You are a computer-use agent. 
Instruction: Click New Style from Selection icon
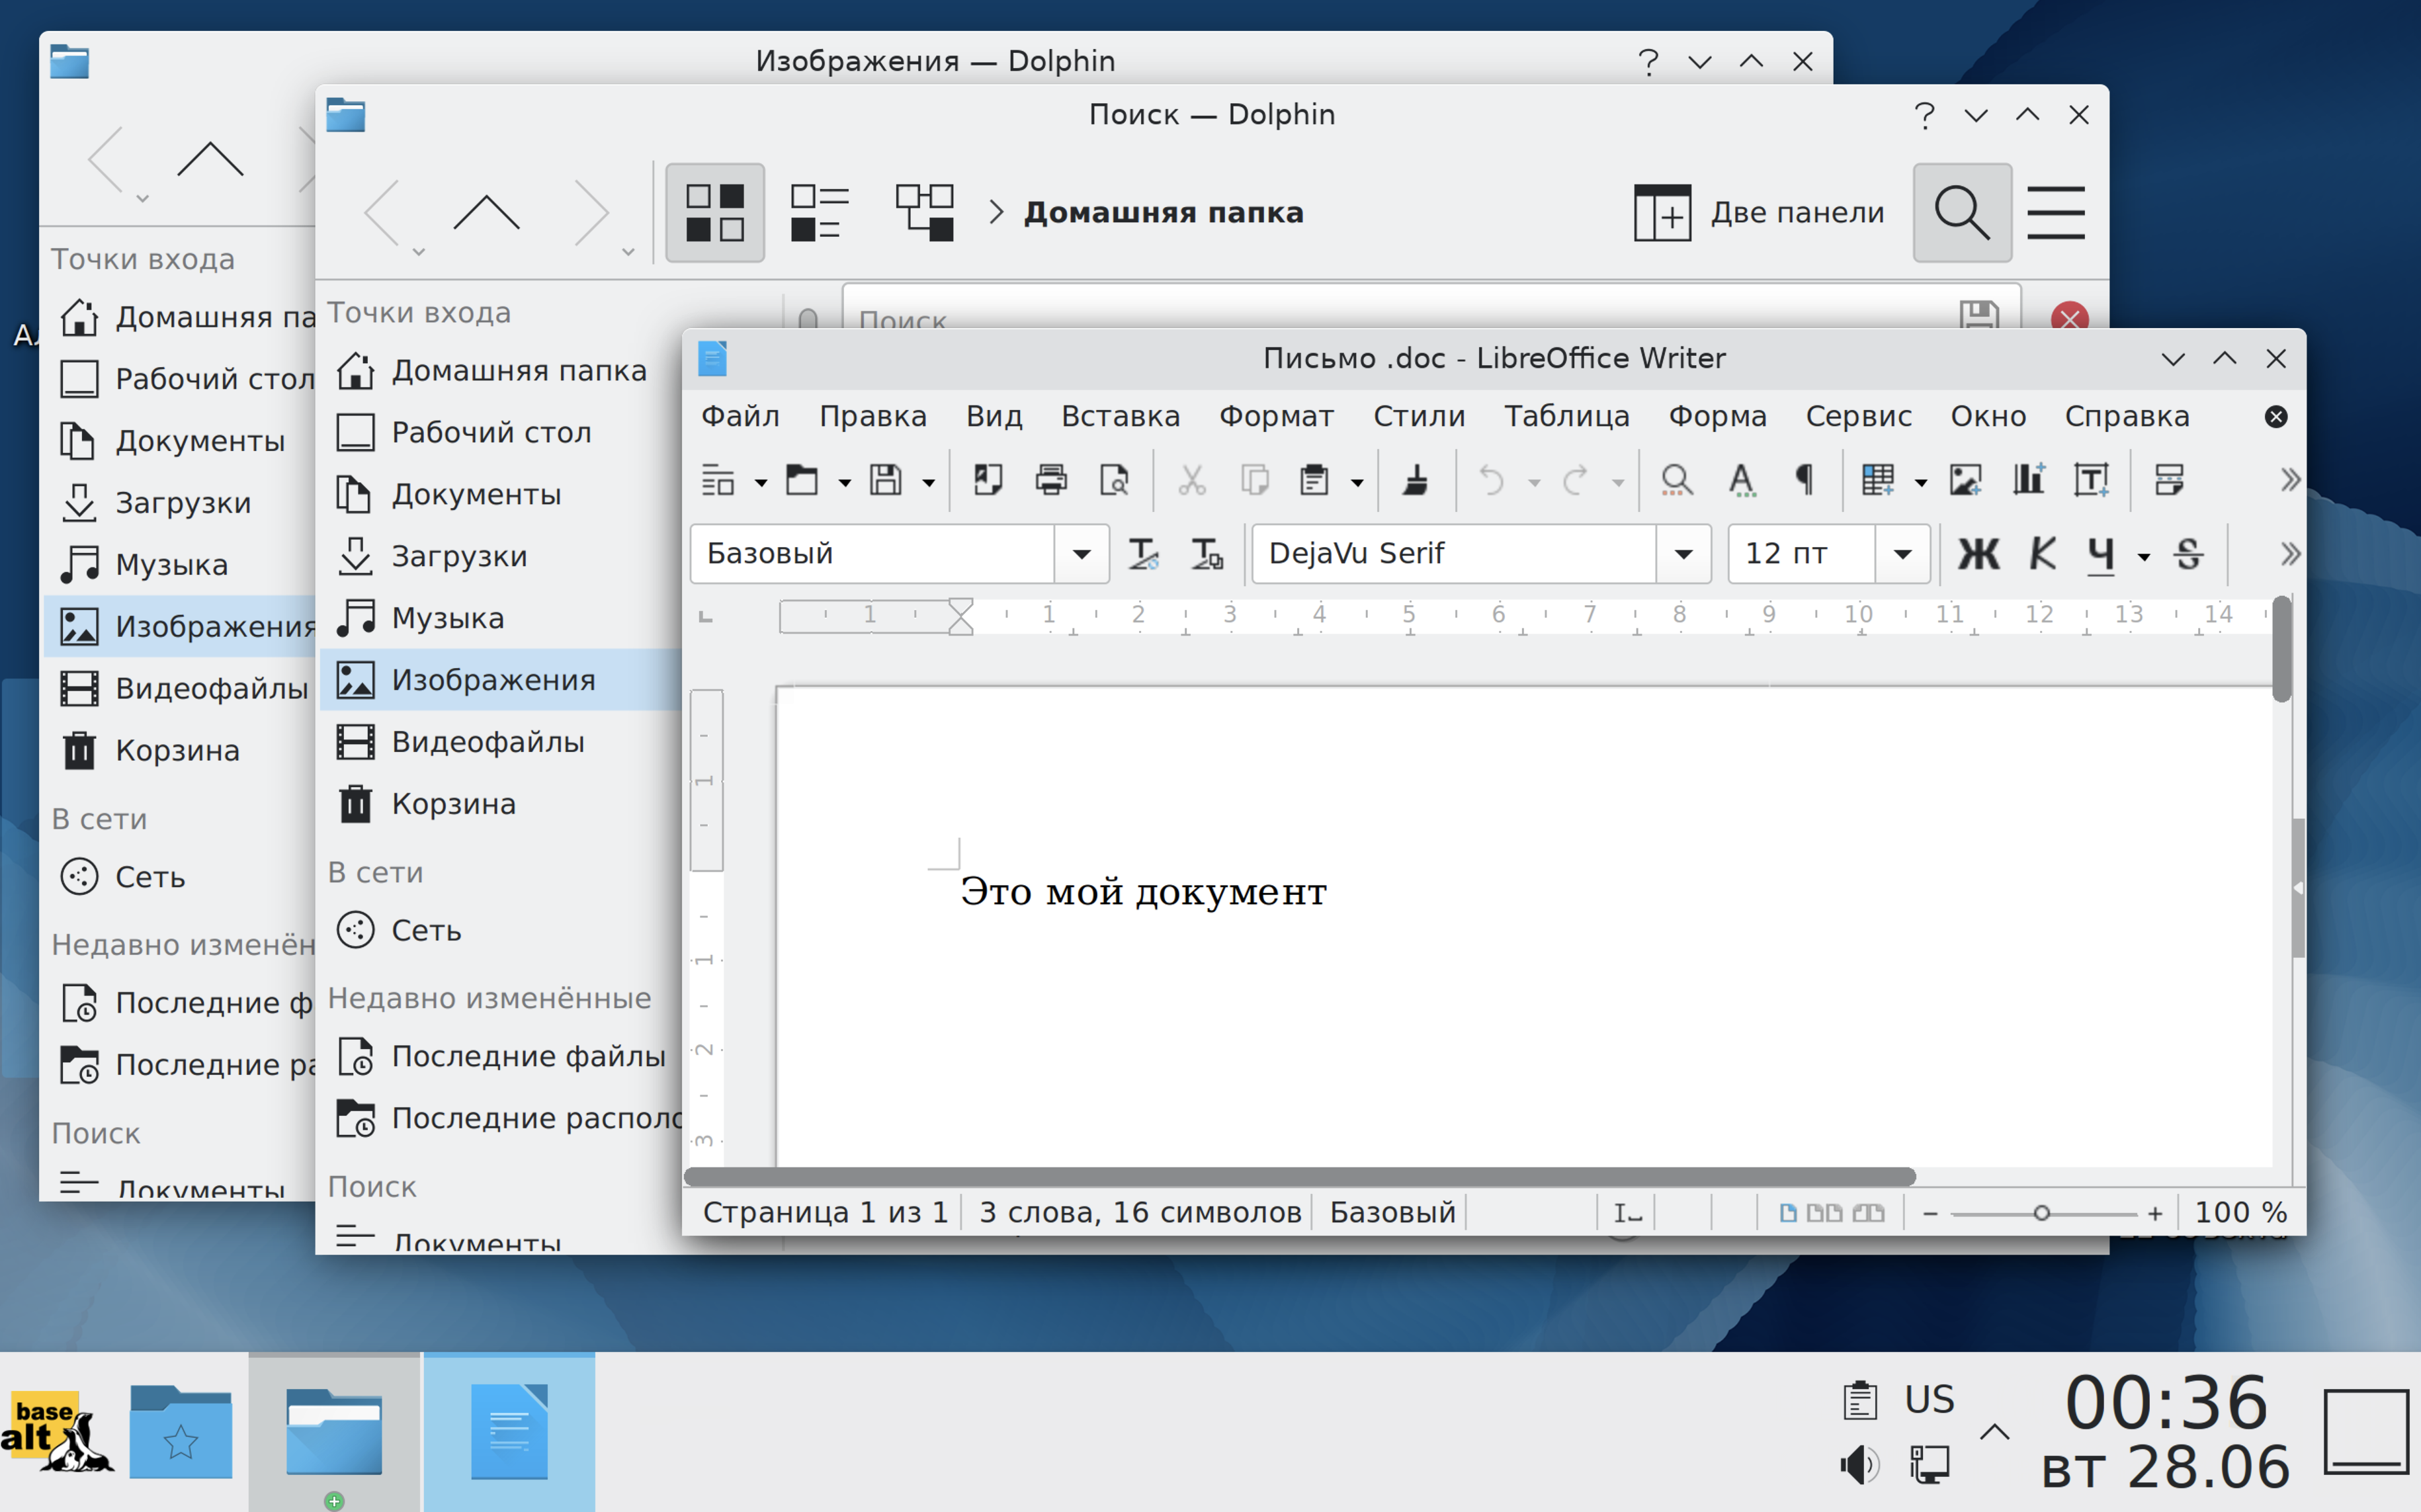pos(1207,554)
